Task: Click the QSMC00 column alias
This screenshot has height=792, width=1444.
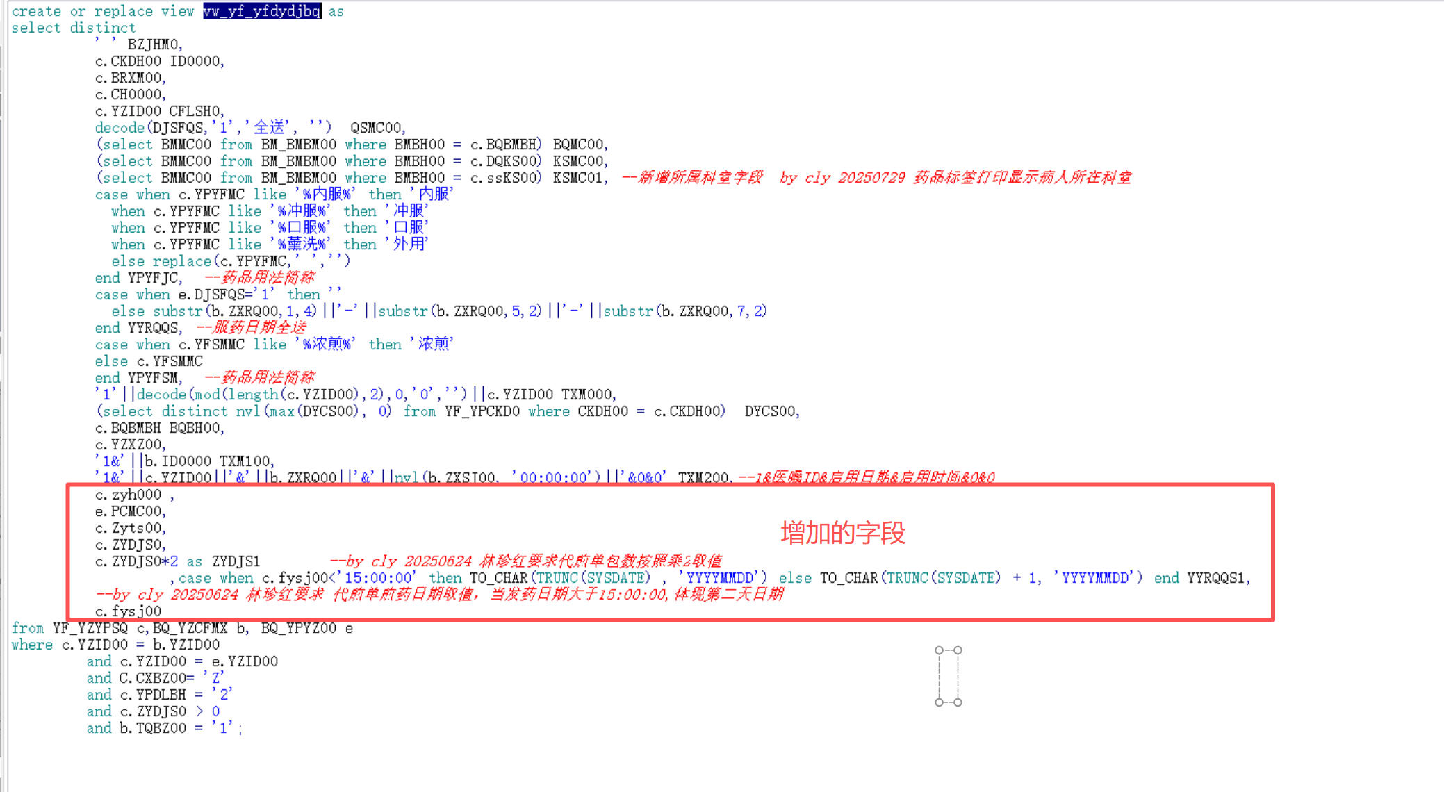Action: pos(376,128)
